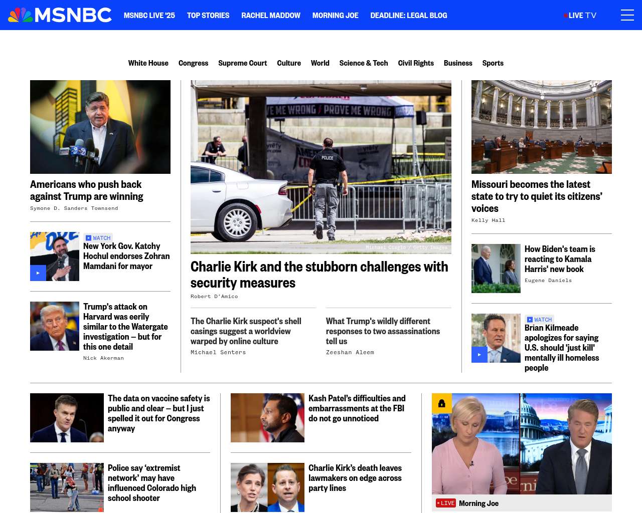Select the Culture topic
Screen dimensions: 642x513
point(289,63)
